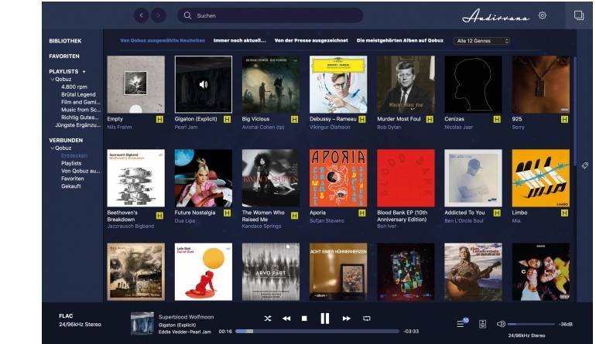This screenshot has width=596, height=344.
Task: Open Gekauft under Qobuz
Action: click(71, 186)
